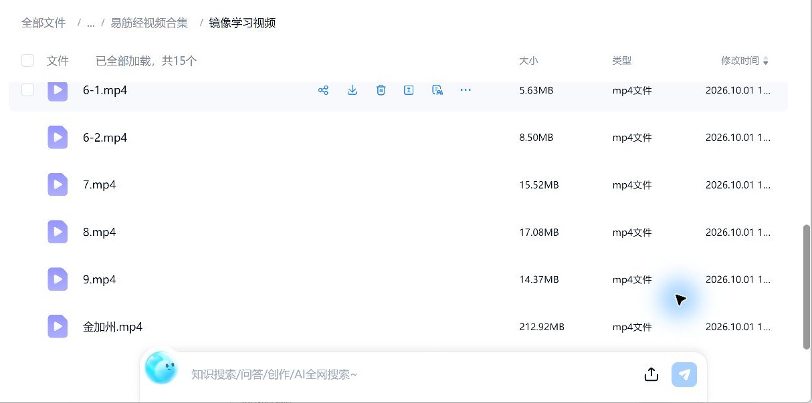This screenshot has width=812, height=403.
Task: Sort files by 修改时间 arrow
Action: [x=766, y=61]
